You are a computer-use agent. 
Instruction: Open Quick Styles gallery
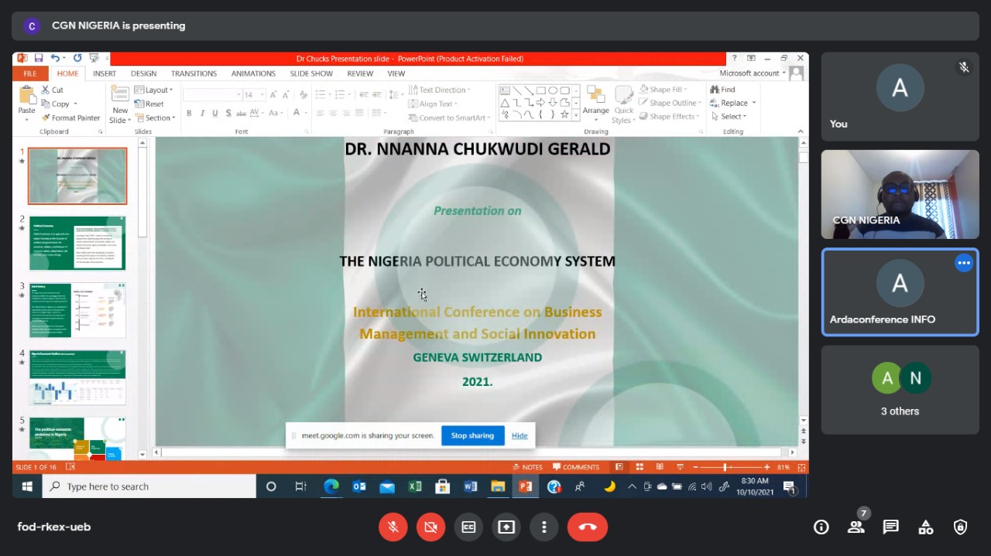[623, 104]
